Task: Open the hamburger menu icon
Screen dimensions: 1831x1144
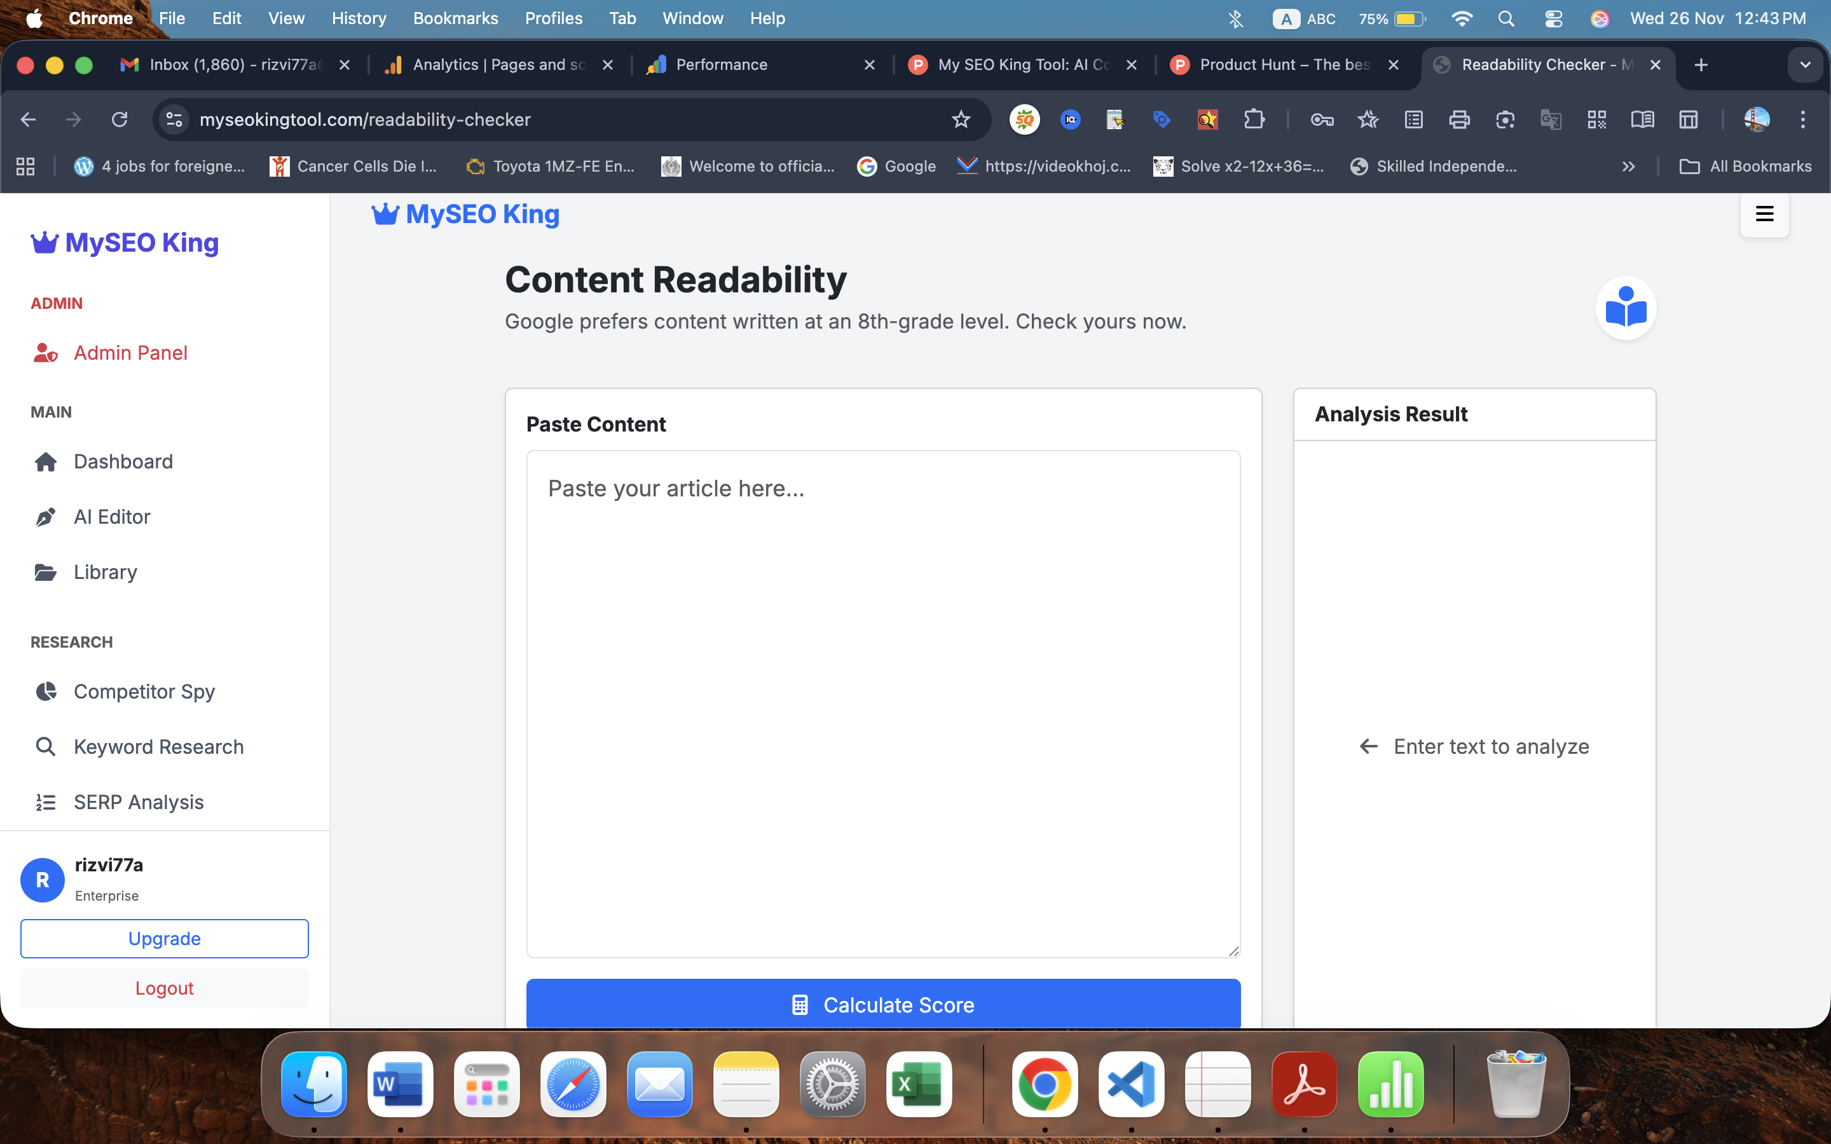Action: (x=1764, y=214)
